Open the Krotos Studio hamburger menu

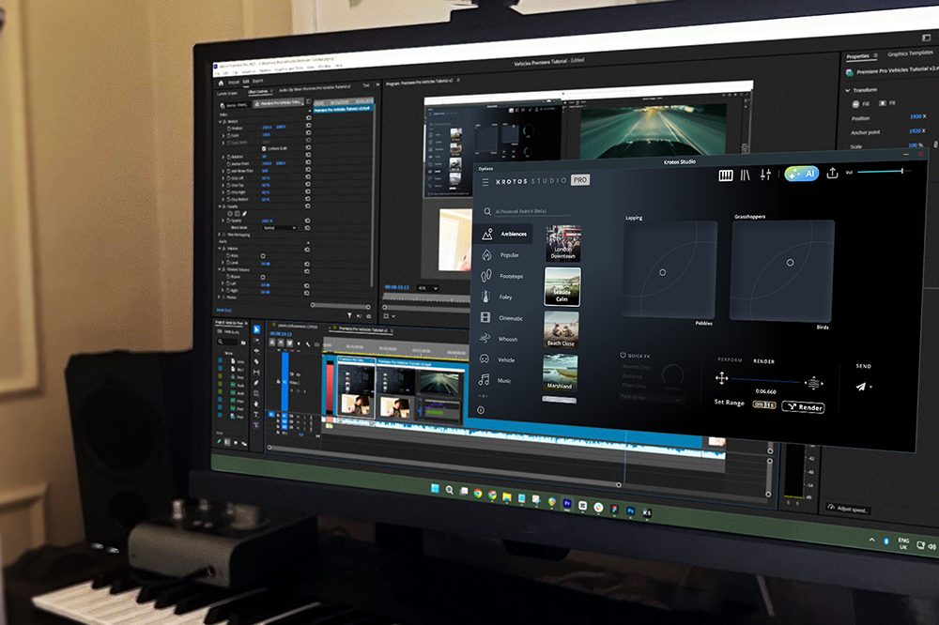(485, 182)
